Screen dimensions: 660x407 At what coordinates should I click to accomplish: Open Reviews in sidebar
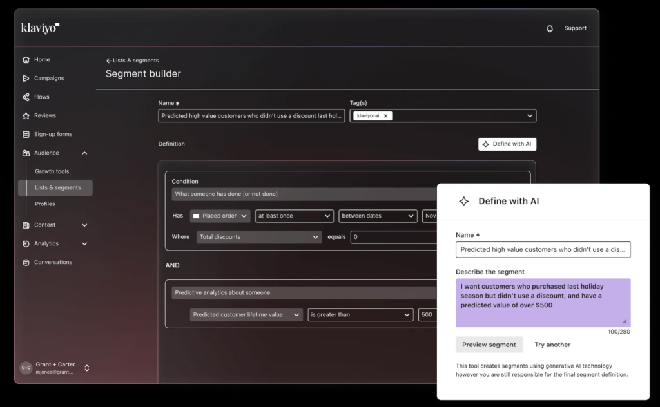click(x=45, y=115)
